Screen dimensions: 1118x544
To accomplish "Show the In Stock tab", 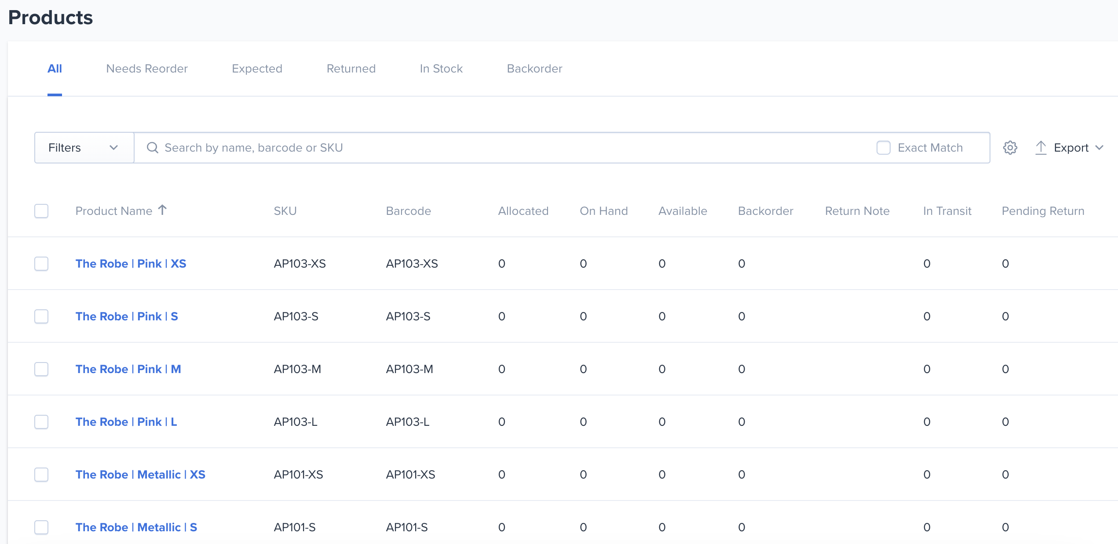I will tap(441, 69).
